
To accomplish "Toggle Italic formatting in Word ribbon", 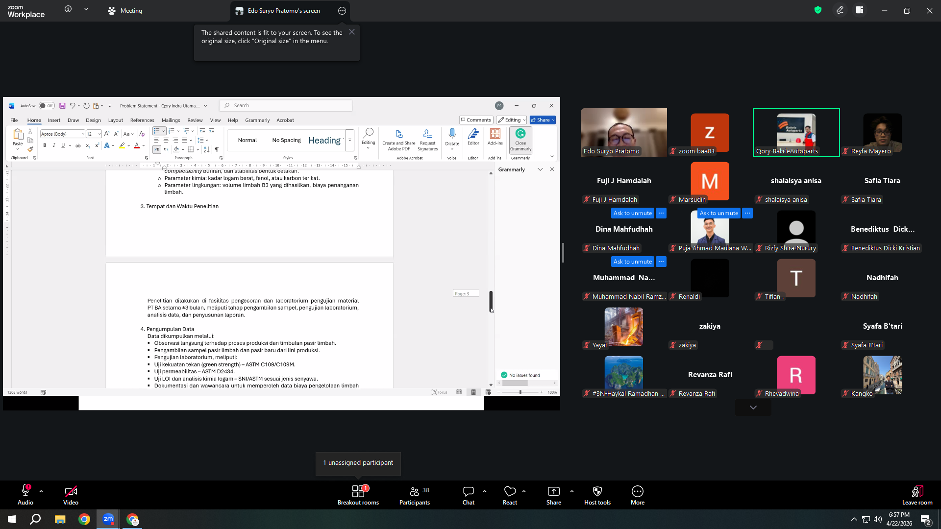I will coord(54,145).
